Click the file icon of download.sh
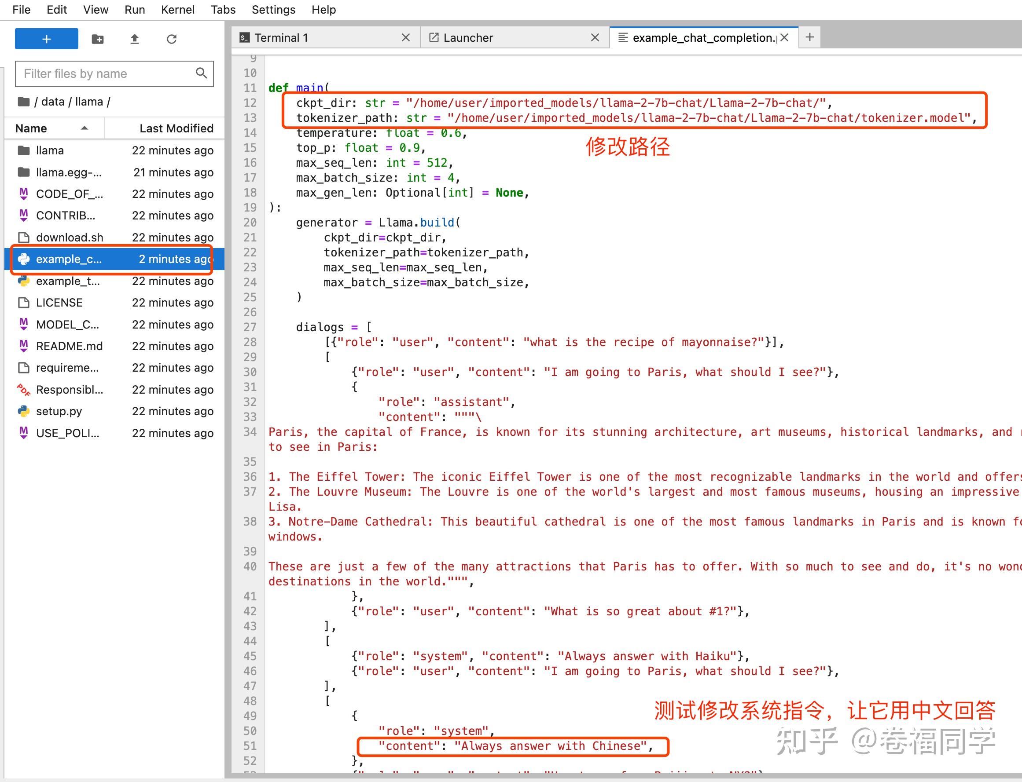Image resolution: width=1022 pixels, height=782 pixels. pyautogui.click(x=24, y=238)
